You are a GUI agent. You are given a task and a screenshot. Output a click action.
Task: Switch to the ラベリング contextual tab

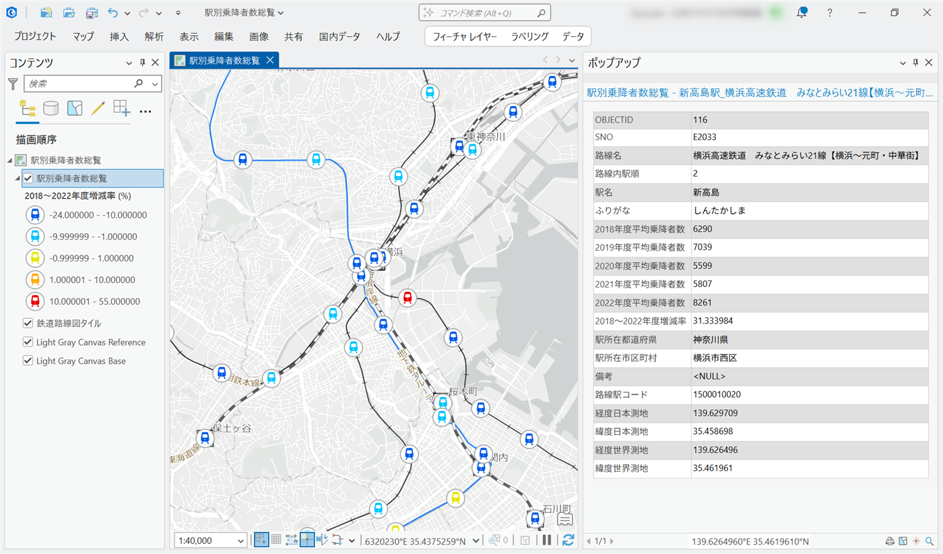529,36
